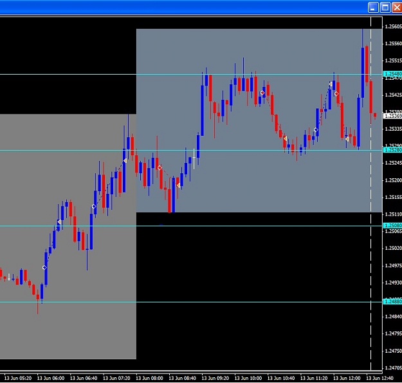Click the 13 Jun 08:00 time label
Viewport: 402px width, 383px height.
coord(149,378)
